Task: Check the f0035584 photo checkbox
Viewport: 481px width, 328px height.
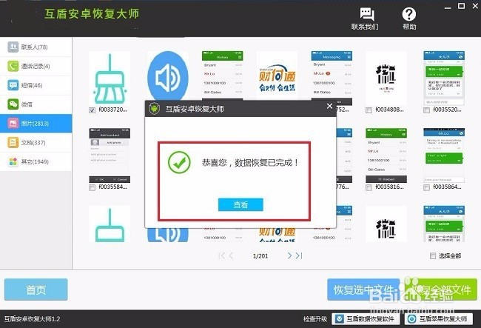Action: tap(92, 187)
